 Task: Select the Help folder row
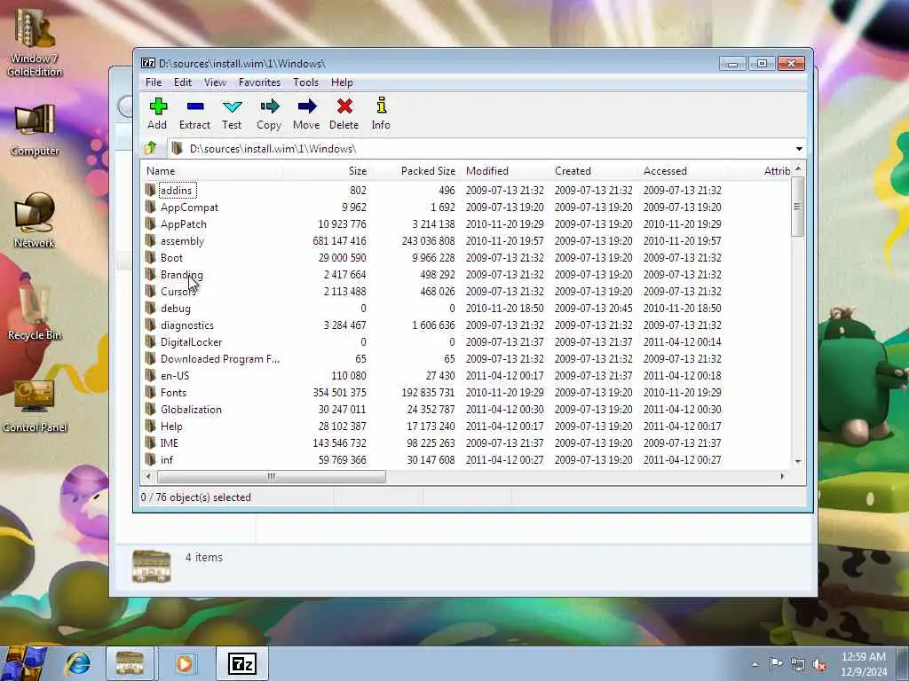(466, 426)
